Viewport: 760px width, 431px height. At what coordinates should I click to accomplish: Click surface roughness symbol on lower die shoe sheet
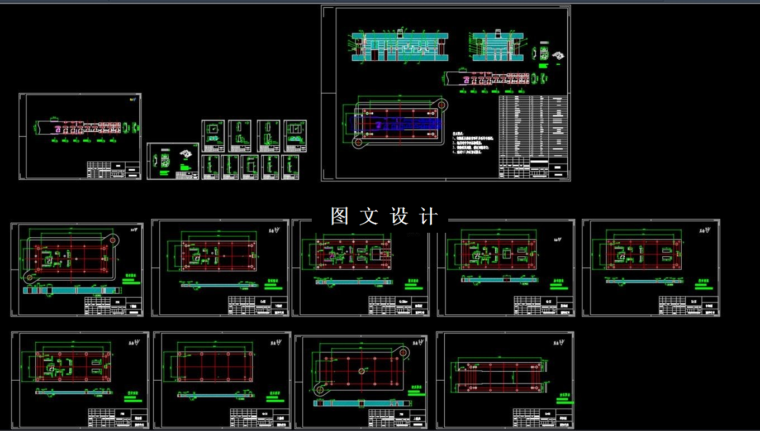click(x=135, y=230)
